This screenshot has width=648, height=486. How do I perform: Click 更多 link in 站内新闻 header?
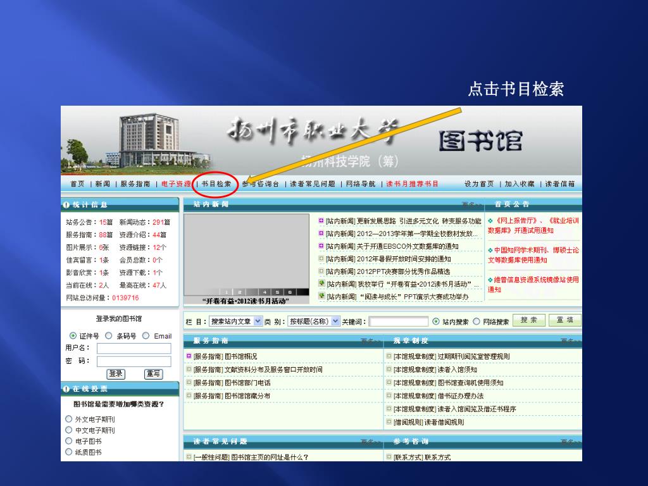tap(471, 204)
